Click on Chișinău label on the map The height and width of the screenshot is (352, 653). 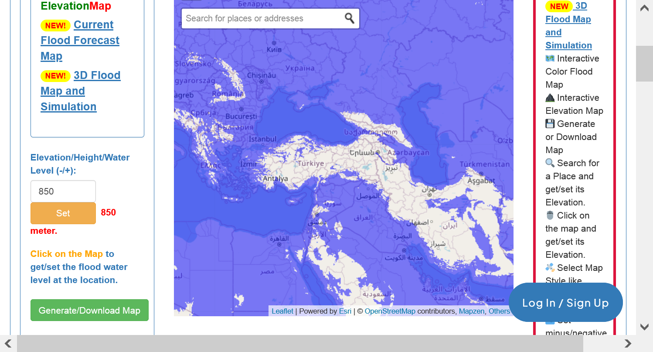[262, 75]
